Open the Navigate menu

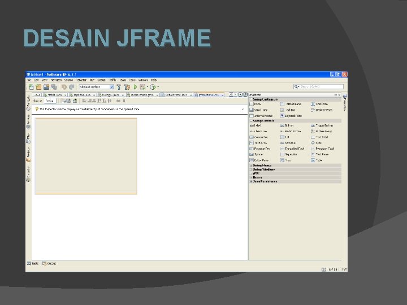point(56,80)
